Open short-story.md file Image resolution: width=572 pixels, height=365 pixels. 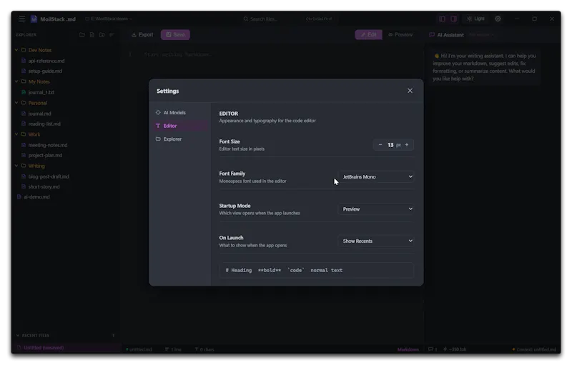tap(44, 186)
